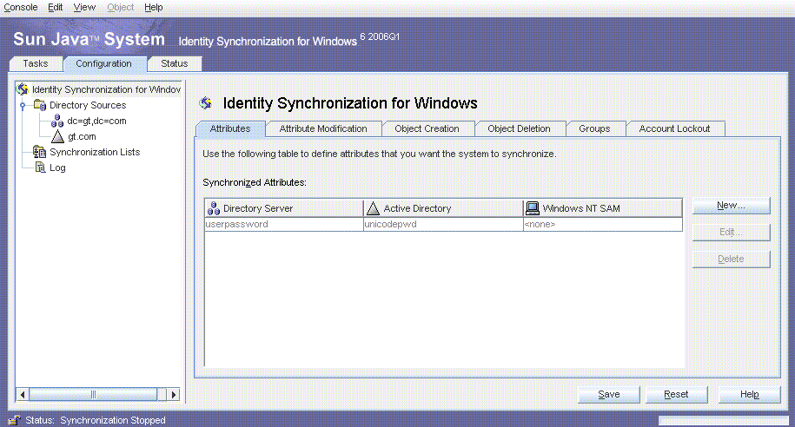The image size is (795, 427).
Task: Open the View menu
Action: [x=84, y=7]
